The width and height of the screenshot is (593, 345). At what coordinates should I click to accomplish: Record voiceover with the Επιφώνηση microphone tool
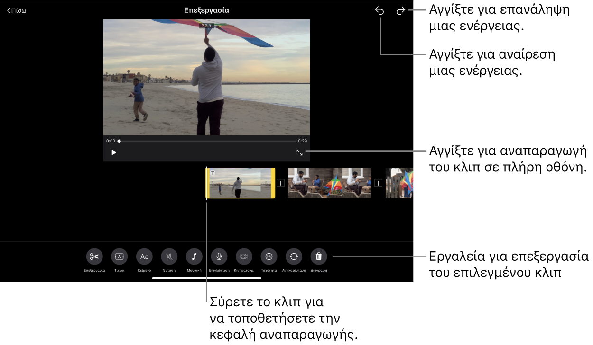tap(219, 257)
